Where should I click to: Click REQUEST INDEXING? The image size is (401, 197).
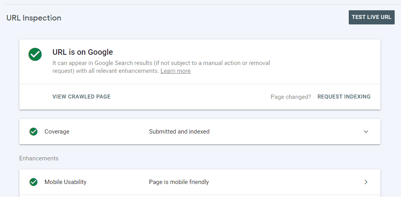click(x=344, y=97)
